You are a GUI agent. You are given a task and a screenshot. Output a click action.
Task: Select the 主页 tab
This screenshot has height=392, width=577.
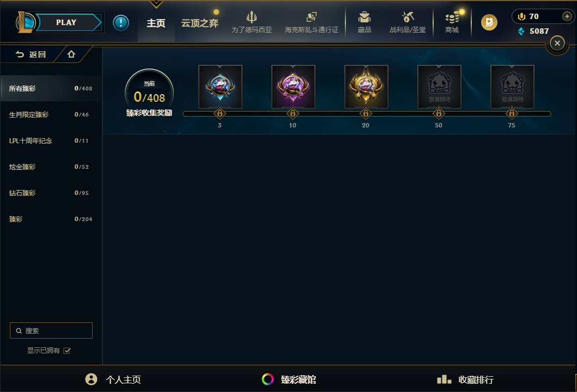pyautogui.click(x=156, y=23)
